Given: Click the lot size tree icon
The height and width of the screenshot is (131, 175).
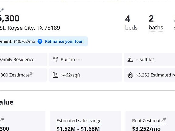Looking at the screenshot, I should [130, 59].
